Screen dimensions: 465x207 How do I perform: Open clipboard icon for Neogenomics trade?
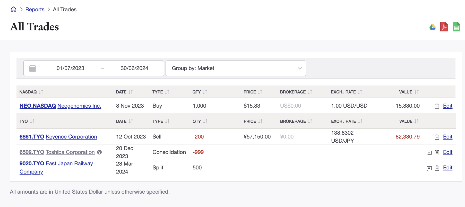[x=437, y=106]
